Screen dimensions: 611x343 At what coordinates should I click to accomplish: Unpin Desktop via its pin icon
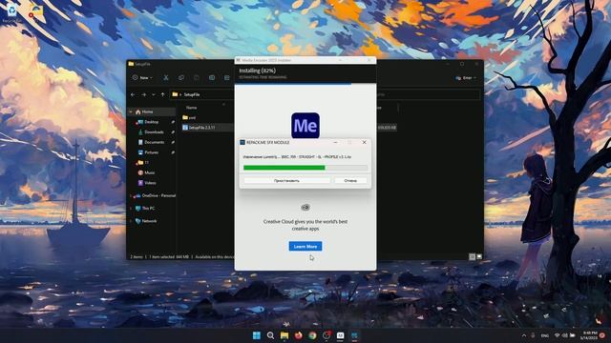click(173, 122)
